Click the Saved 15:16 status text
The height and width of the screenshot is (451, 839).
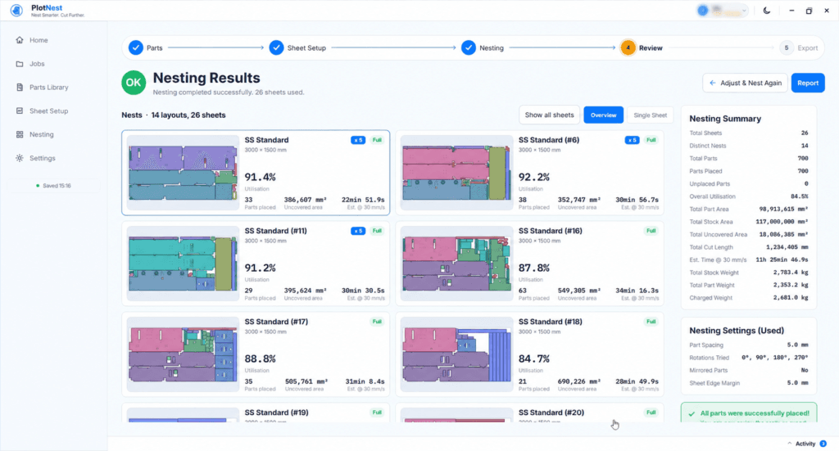click(57, 186)
